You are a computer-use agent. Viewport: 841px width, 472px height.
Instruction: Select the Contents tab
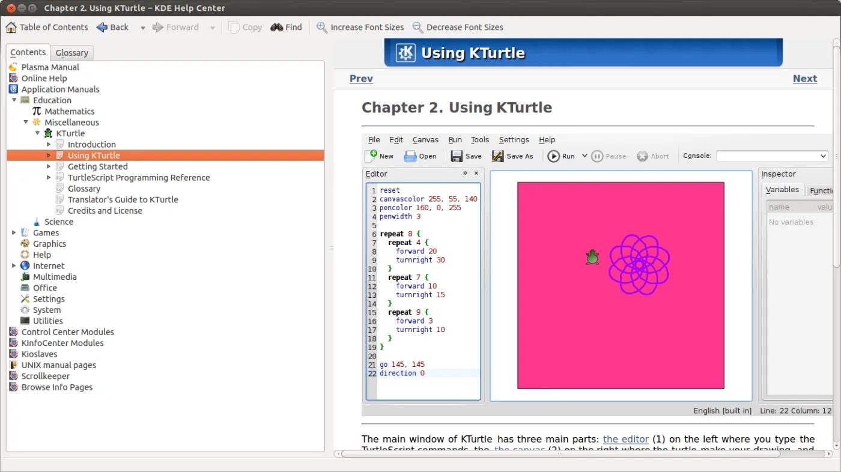pyautogui.click(x=28, y=52)
